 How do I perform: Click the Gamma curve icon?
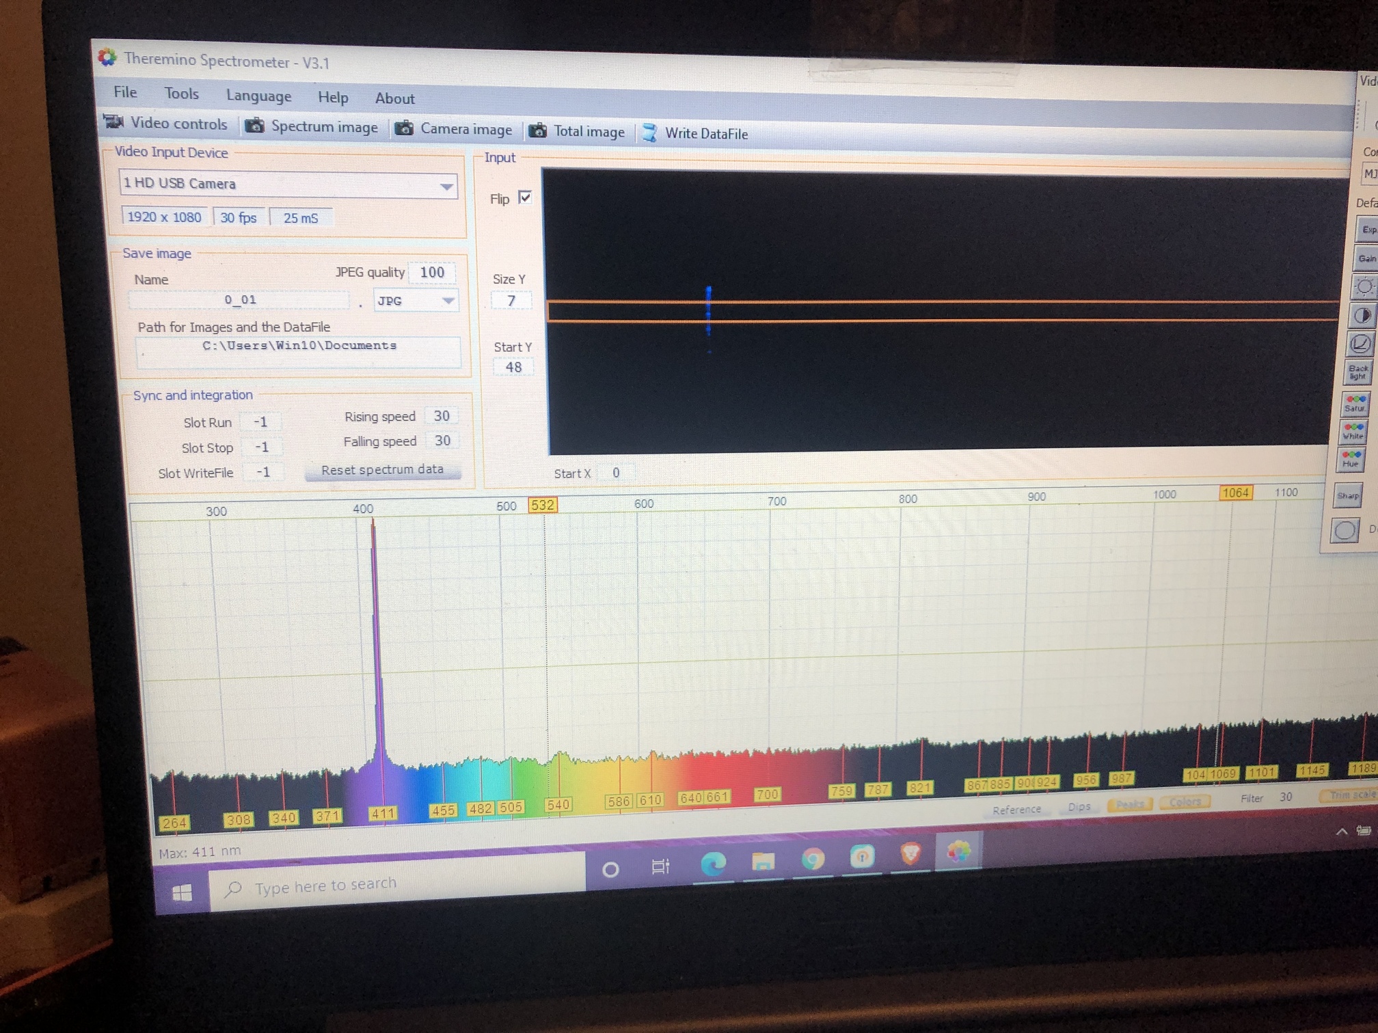[x=1360, y=344]
